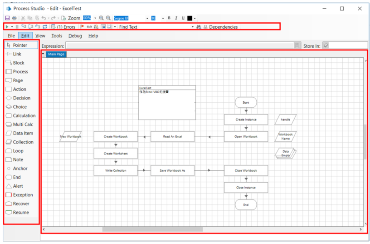Select the Action stage tool

click(21, 89)
